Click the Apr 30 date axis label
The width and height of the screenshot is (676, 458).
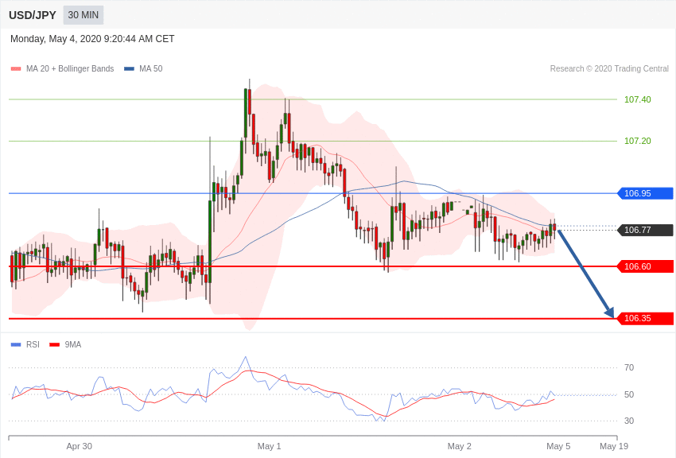point(80,446)
